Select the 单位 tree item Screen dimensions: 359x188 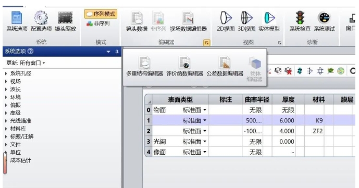(x=15, y=152)
